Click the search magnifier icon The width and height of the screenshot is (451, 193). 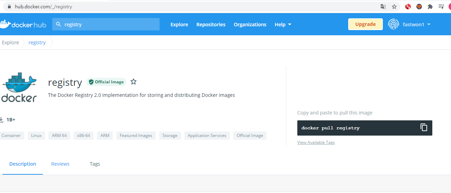[58, 24]
